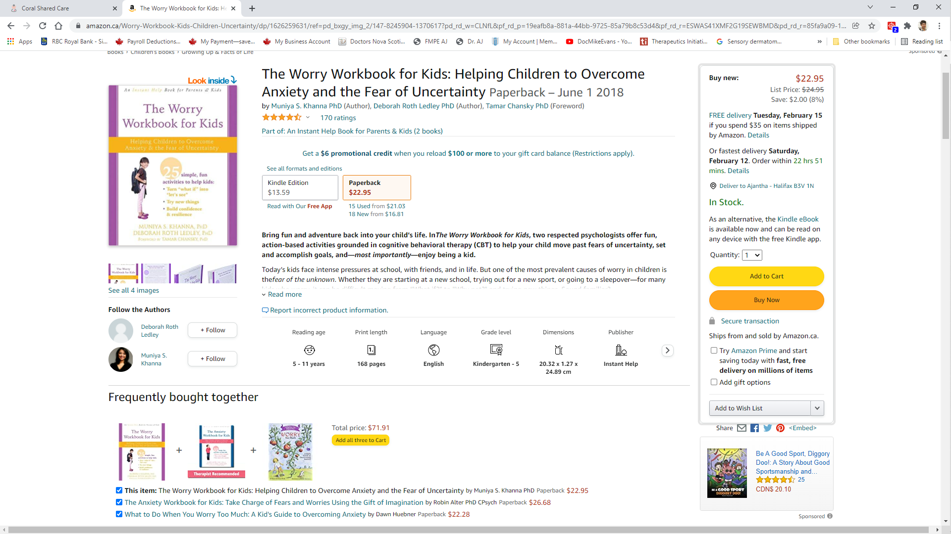Open the Chrome extensions puzzle icon

pos(907,26)
